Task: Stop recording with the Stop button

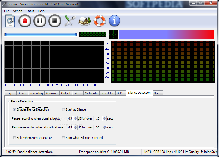Action: [55, 21]
